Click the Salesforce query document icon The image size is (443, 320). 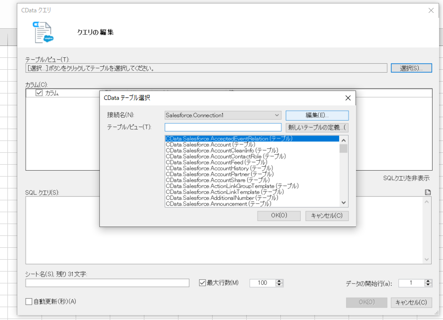pos(43,33)
